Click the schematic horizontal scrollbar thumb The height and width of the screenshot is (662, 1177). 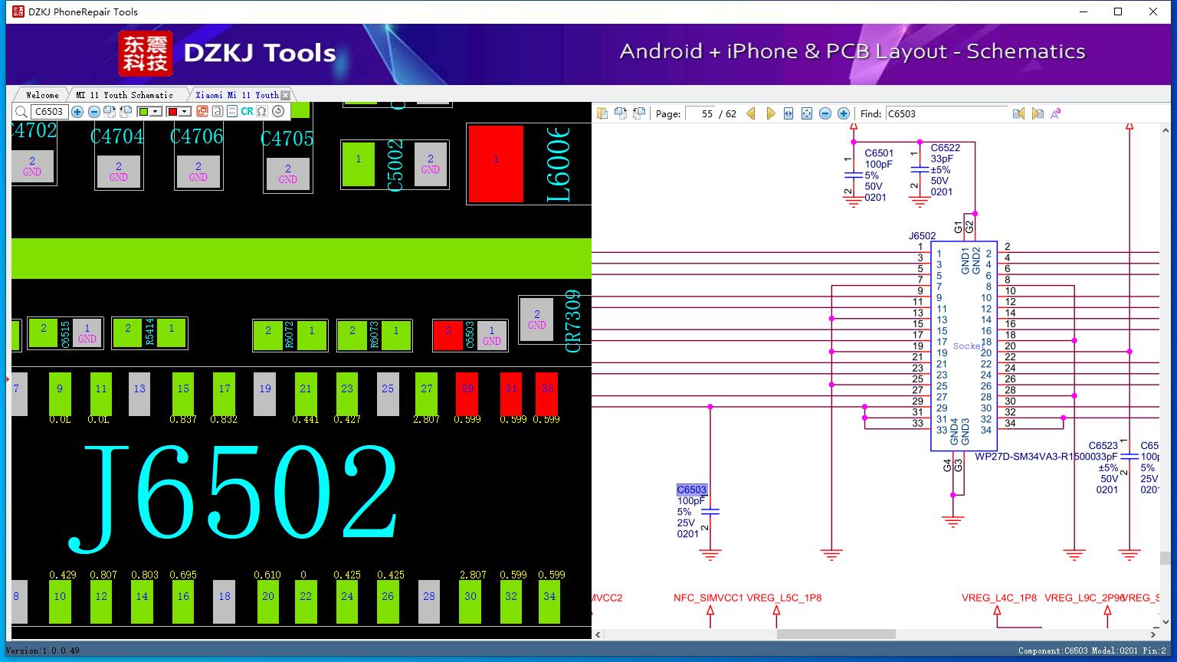[836, 634]
